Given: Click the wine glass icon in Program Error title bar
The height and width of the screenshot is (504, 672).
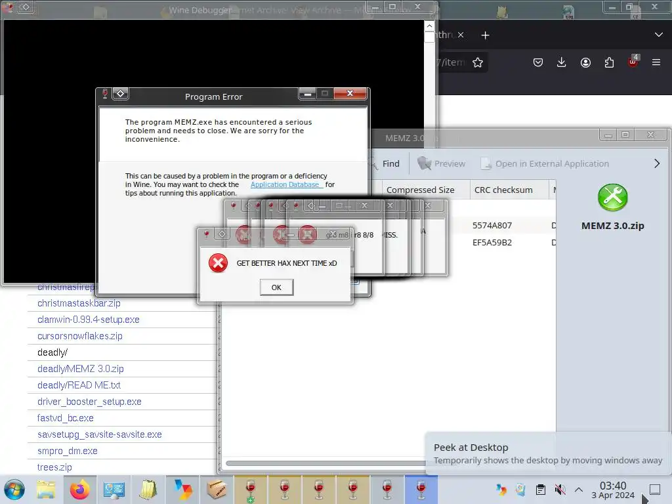Looking at the screenshot, I should click(105, 94).
